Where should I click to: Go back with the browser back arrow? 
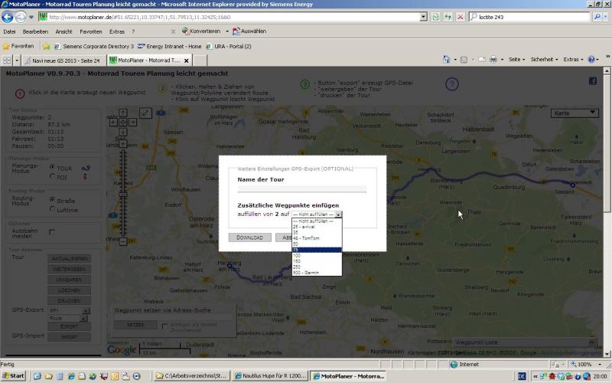[x=8, y=17]
